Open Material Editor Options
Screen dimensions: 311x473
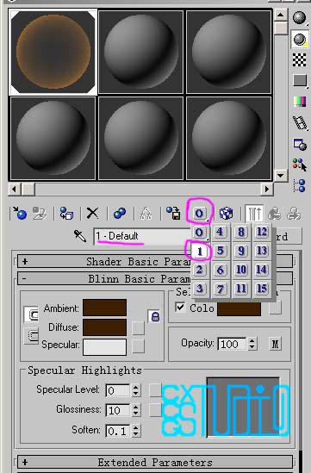[299, 144]
